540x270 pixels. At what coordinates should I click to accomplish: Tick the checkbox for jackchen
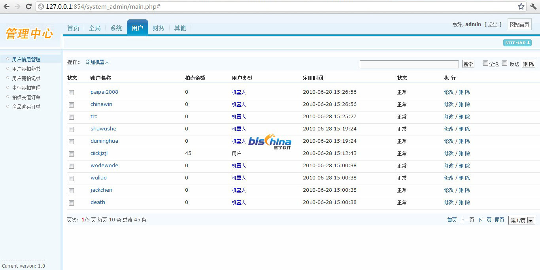pos(71,191)
